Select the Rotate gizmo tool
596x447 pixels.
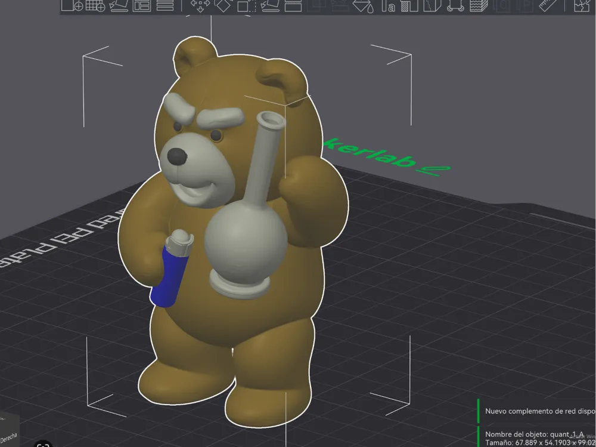pos(223,5)
